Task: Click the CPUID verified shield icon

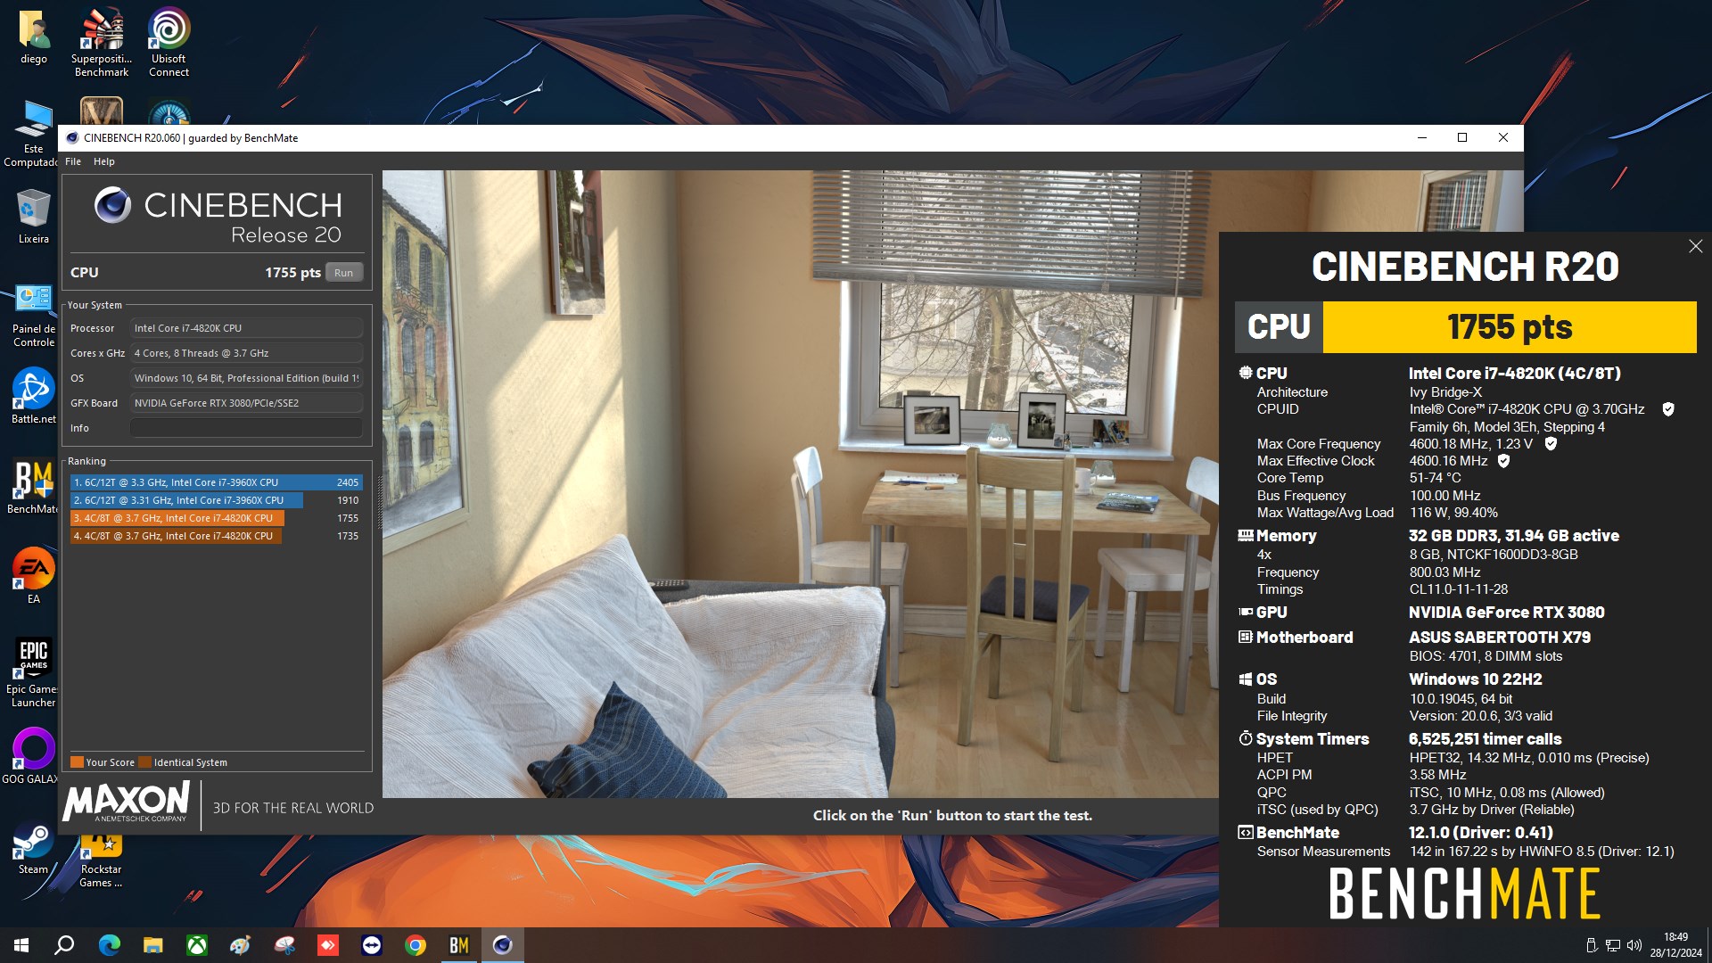Action: coord(1668,409)
